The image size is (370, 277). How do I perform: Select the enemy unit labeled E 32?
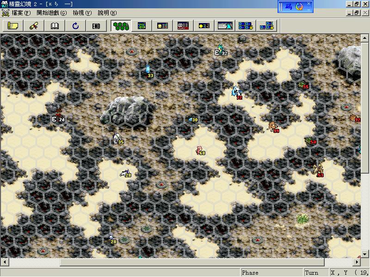click(x=221, y=50)
